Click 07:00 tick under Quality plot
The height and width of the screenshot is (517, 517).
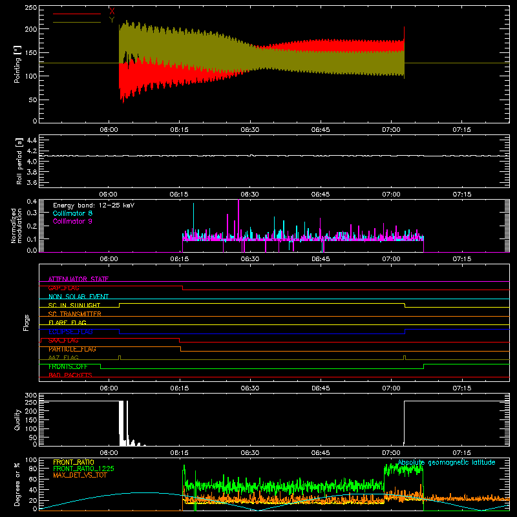(x=392, y=453)
